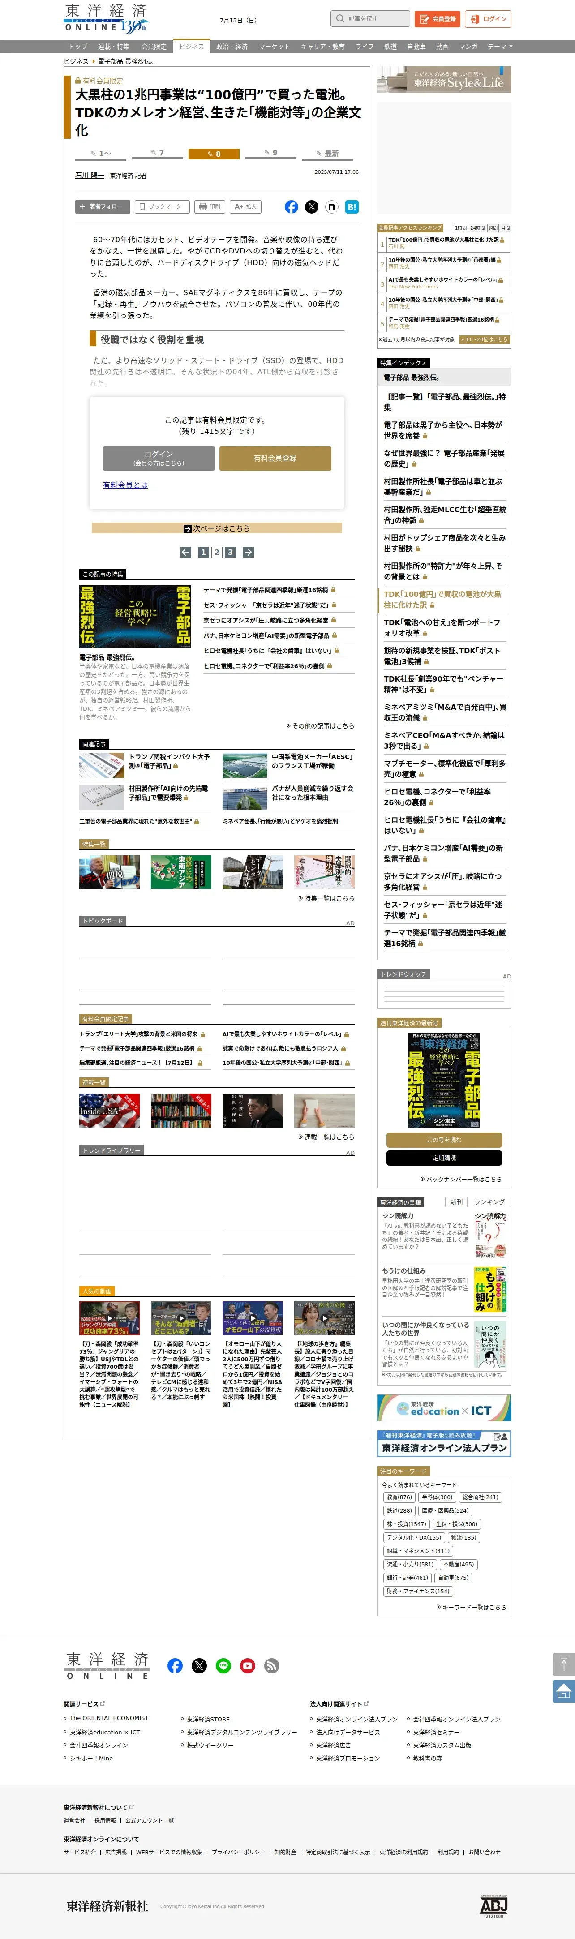Open the Inside USA series thumbnail

point(109,1110)
